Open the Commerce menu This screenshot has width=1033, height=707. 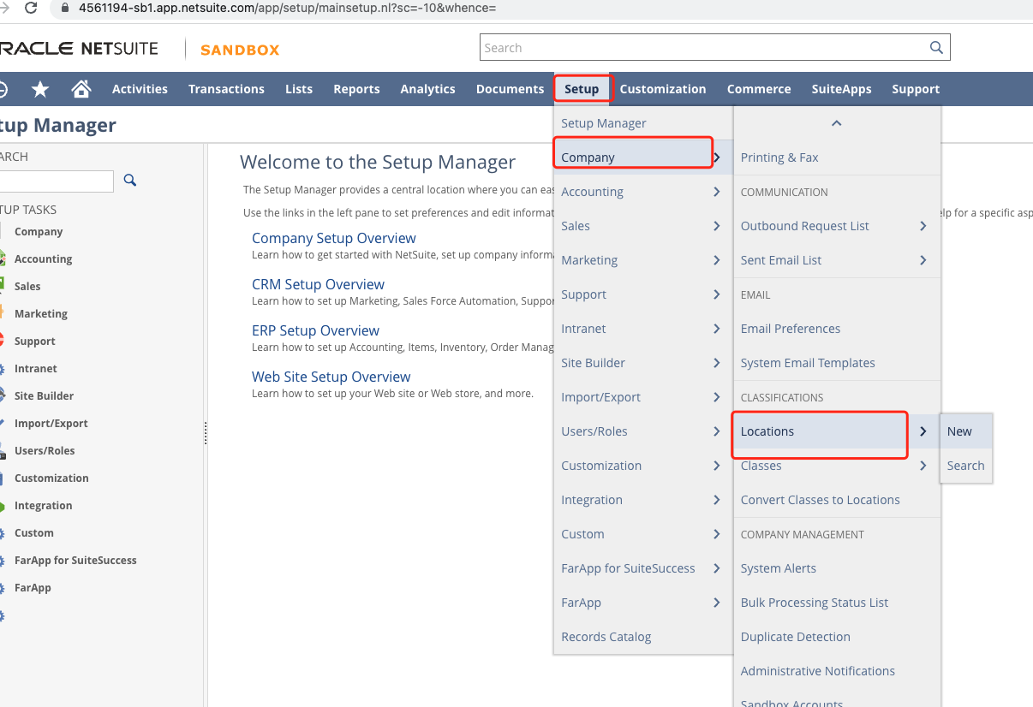(x=759, y=89)
